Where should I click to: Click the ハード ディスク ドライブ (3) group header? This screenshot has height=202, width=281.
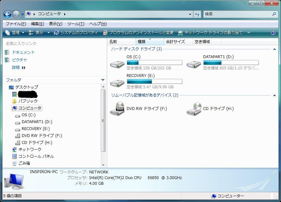click(136, 49)
